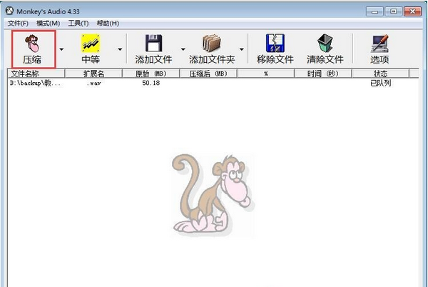Click the 添加文件 floppy disk icon
Viewport: 428px width, 287px height.
pos(153,43)
